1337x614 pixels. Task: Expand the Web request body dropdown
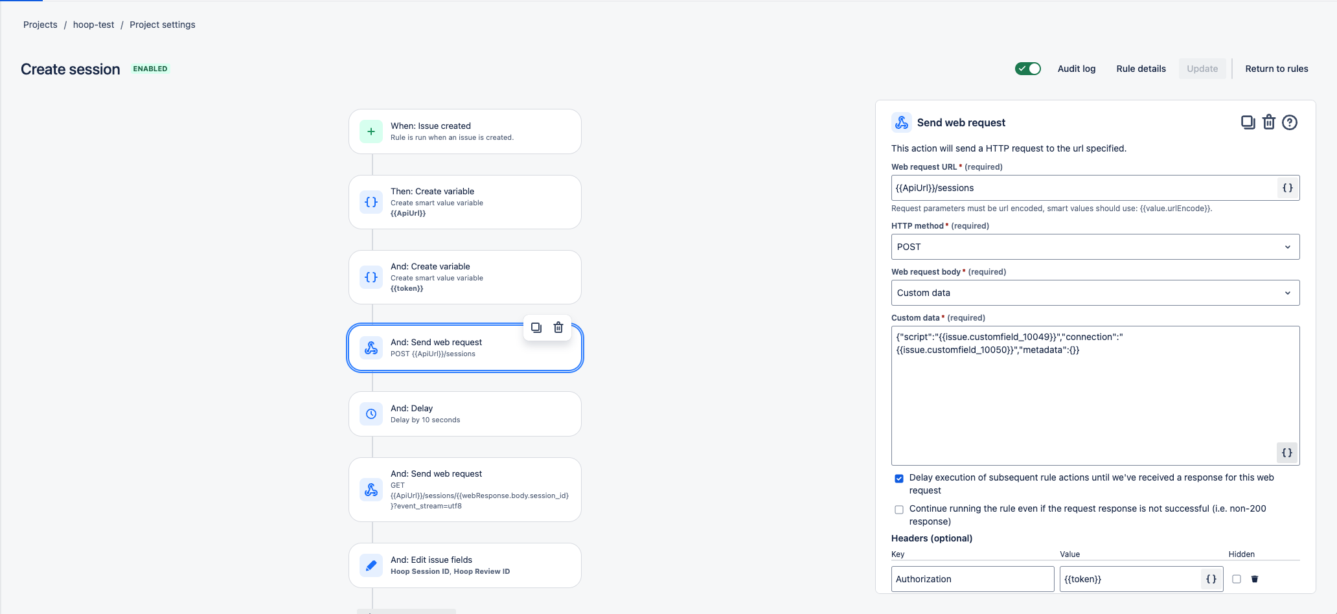coord(1095,293)
